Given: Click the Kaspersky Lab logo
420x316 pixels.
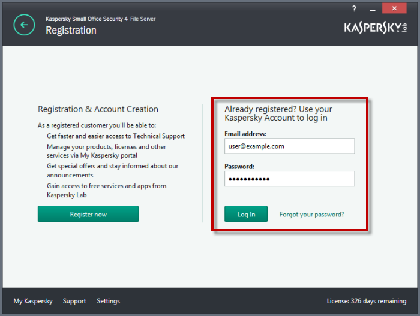Looking at the screenshot, I should click(x=375, y=28).
